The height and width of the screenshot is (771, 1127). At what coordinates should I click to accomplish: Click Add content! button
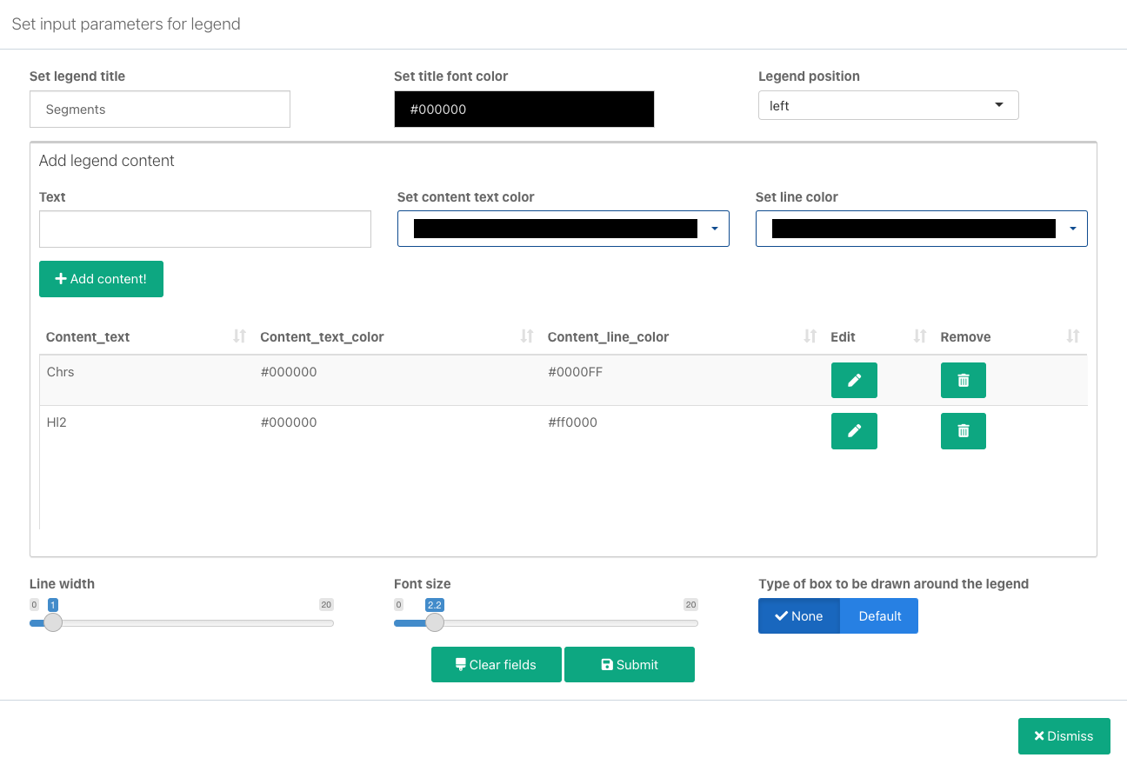101,279
